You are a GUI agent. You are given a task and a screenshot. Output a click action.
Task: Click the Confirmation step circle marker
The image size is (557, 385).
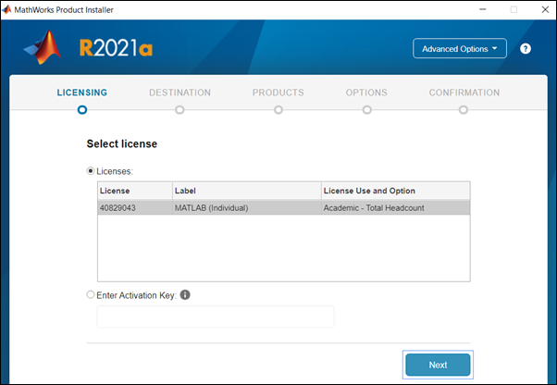click(x=464, y=110)
